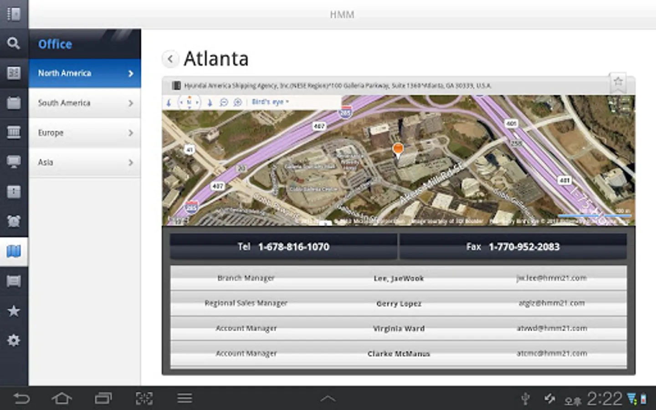Click the Branch Manager label
Image resolution: width=656 pixels, height=410 pixels.
coord(246,278)
